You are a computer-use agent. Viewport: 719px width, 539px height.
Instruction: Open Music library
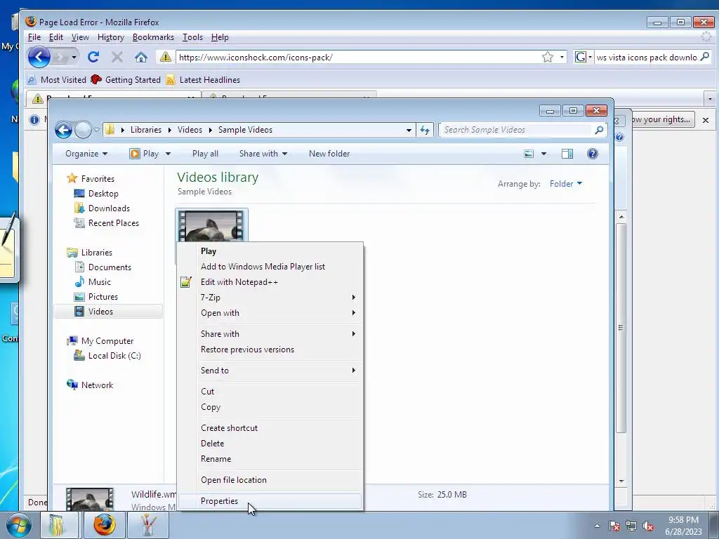point(100,282)
